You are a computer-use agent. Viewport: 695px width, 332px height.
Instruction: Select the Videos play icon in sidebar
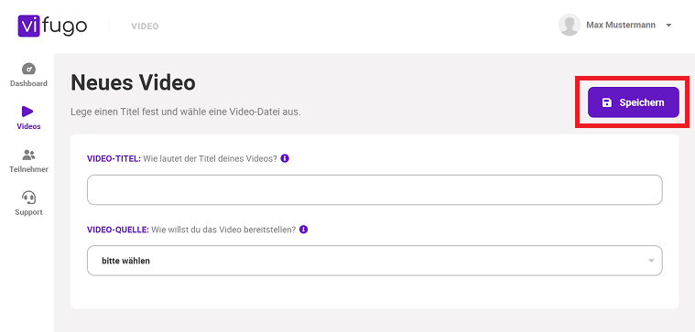[27, 112]
